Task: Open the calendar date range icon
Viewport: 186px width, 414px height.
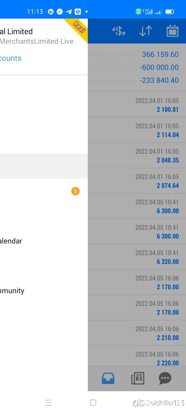Action: (x=173, y=31)
